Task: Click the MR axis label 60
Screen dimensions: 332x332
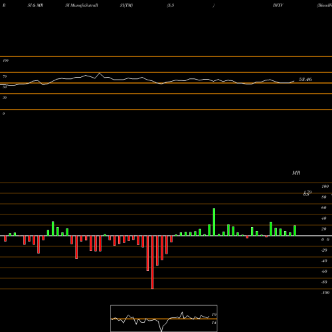Action: [323, 208]
